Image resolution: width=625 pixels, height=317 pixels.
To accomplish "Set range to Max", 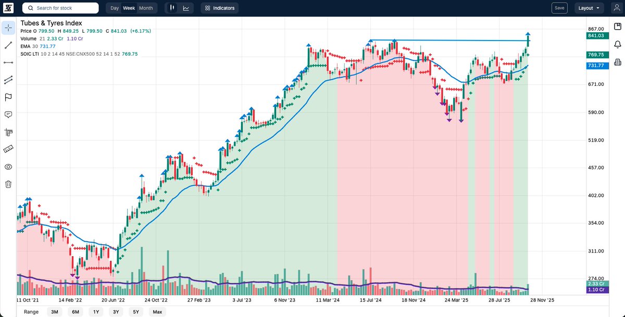I will 157,312.
